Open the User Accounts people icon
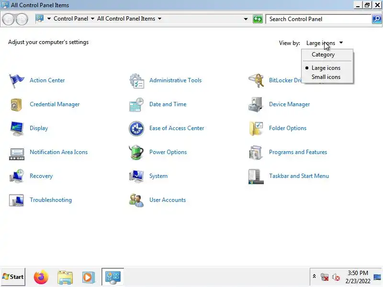The width and height of the screenshot is (383, 287). point(136,200)
